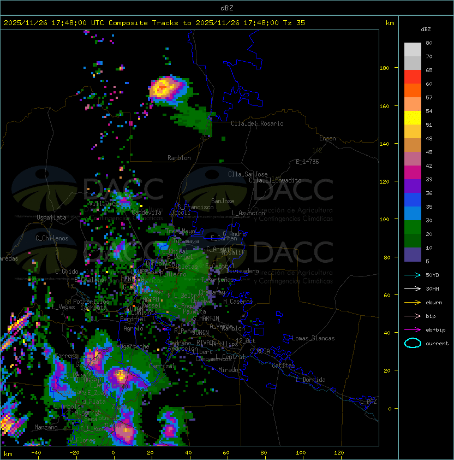Click the pink bip arrow in legend

pyautogui.click(x=413, y=316)
